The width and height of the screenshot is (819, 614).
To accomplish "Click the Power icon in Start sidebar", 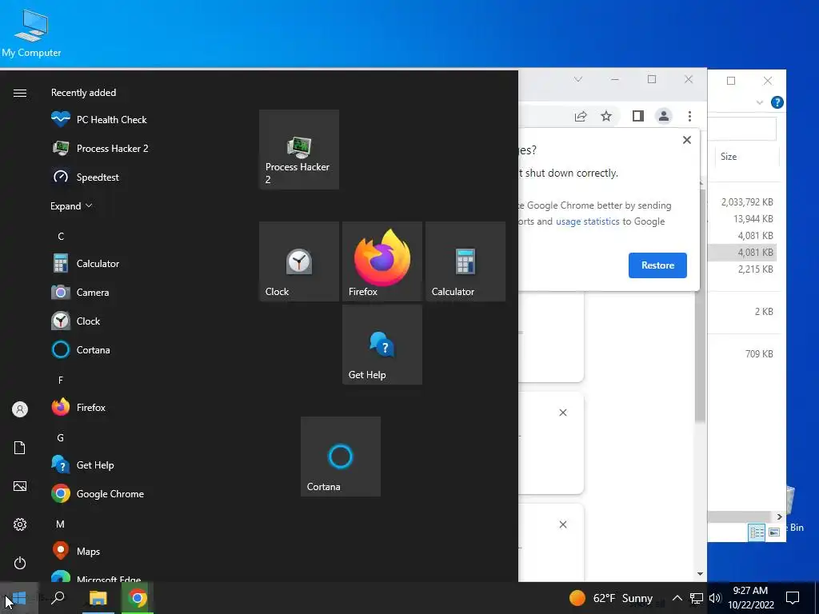I will (x=20, y=563).
